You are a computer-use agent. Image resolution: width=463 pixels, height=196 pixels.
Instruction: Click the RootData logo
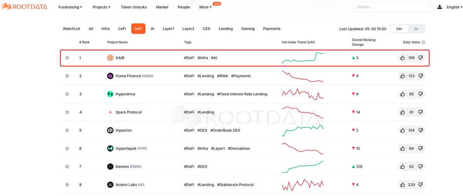(x=24, y=7)
